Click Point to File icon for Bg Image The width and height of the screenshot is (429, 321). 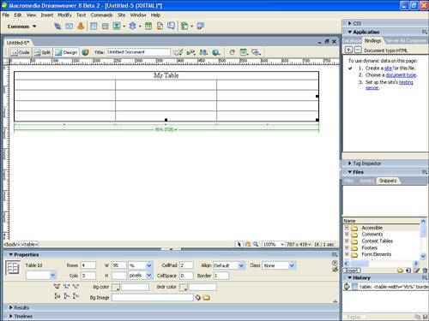point(198,298)
